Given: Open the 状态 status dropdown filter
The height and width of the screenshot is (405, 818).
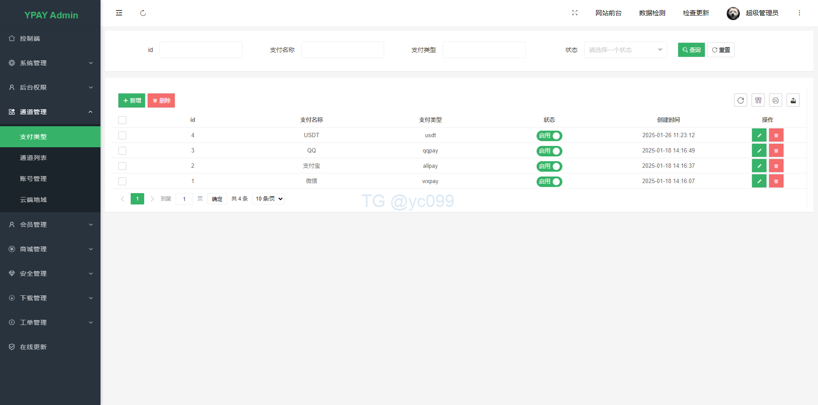Looking at the screenshot, I should coord(625,50).
